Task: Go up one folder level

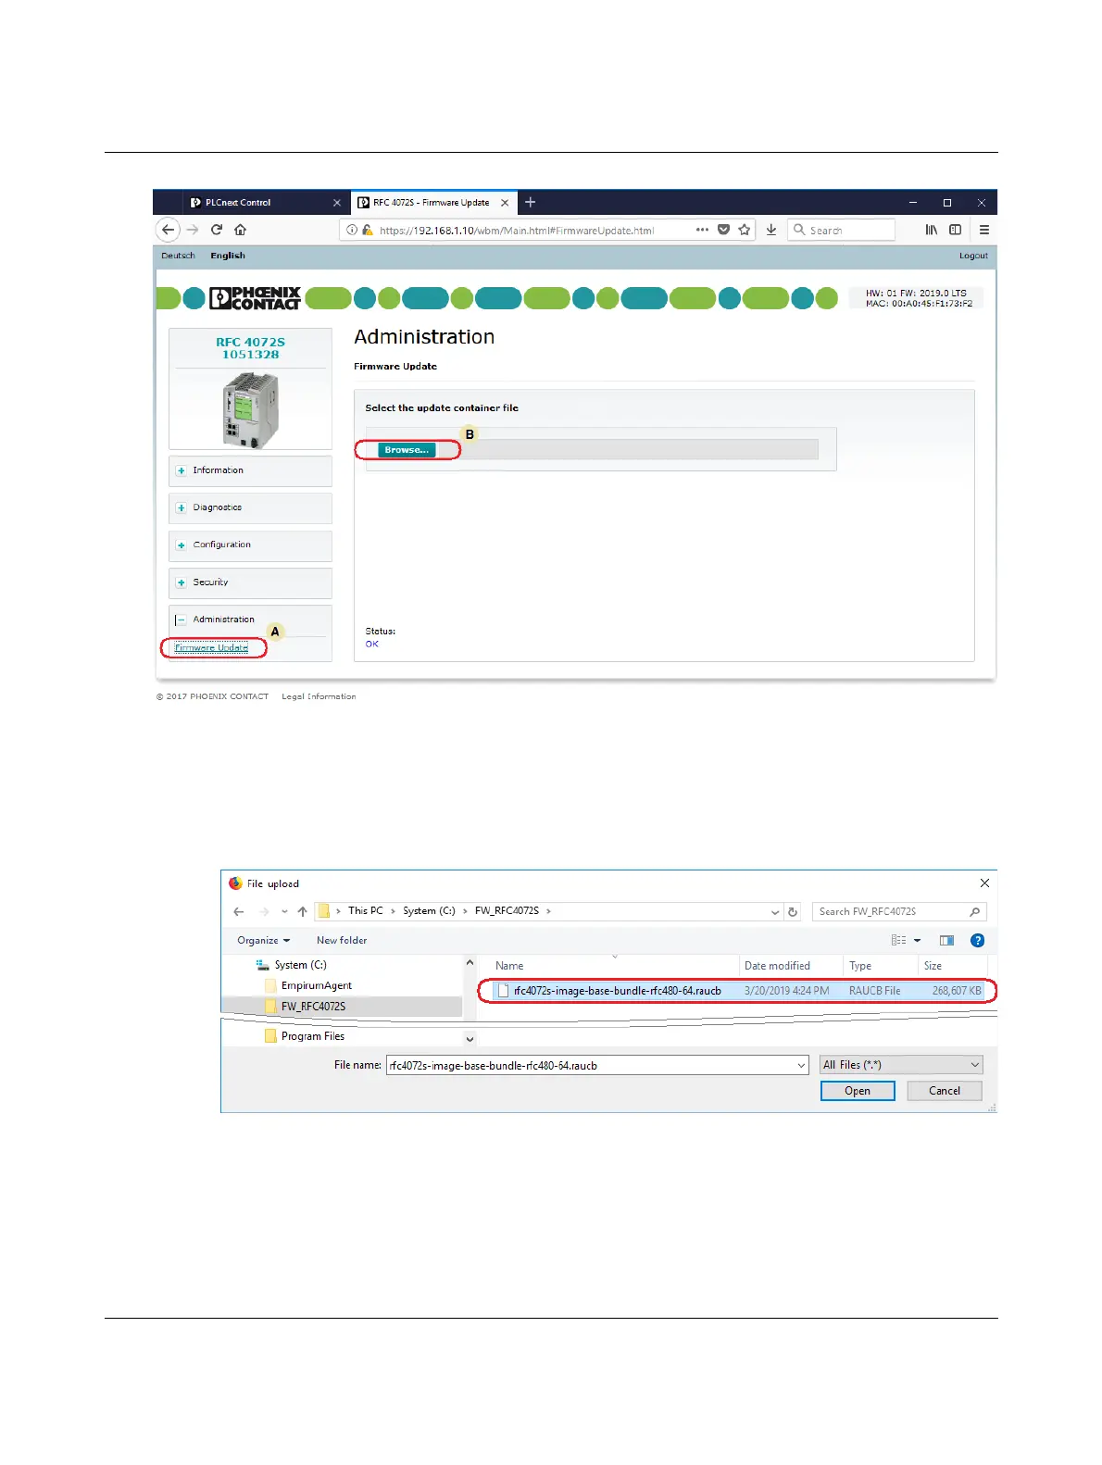Action: (x=302, y=911)
